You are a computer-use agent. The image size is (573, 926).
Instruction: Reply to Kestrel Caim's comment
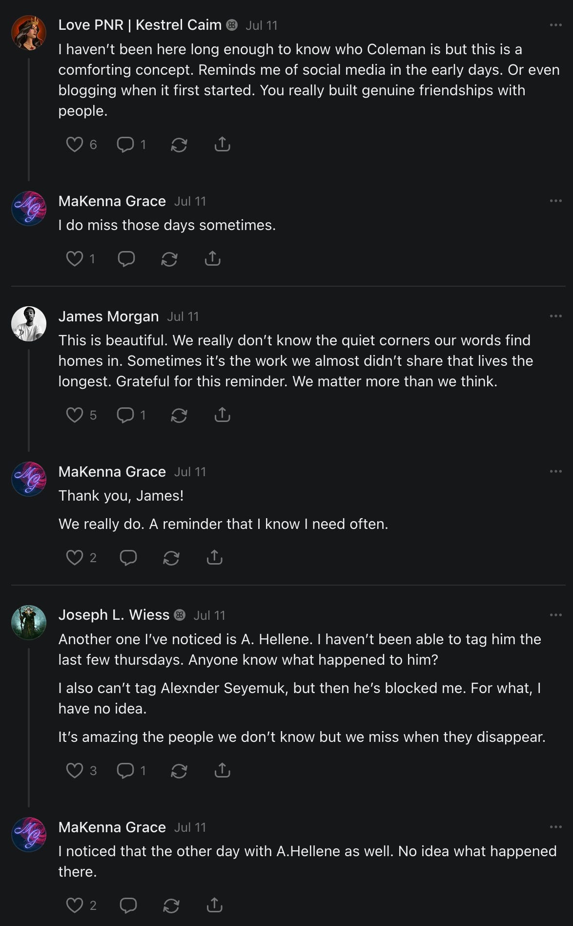tap(125, 145)
